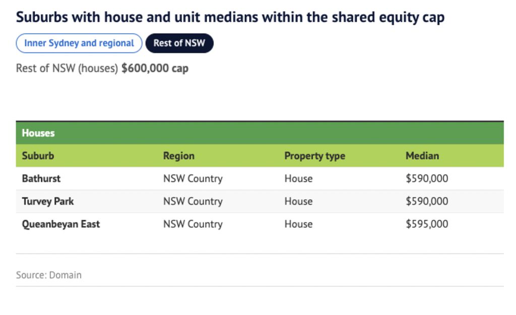Click the Property type column header

pyautogui.click(x=314, y=156)
